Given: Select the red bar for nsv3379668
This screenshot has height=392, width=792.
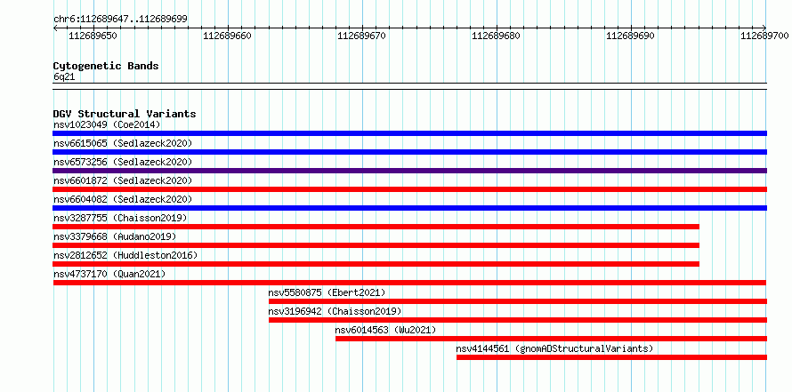Looking at the screenshot, I should point(376,245).
